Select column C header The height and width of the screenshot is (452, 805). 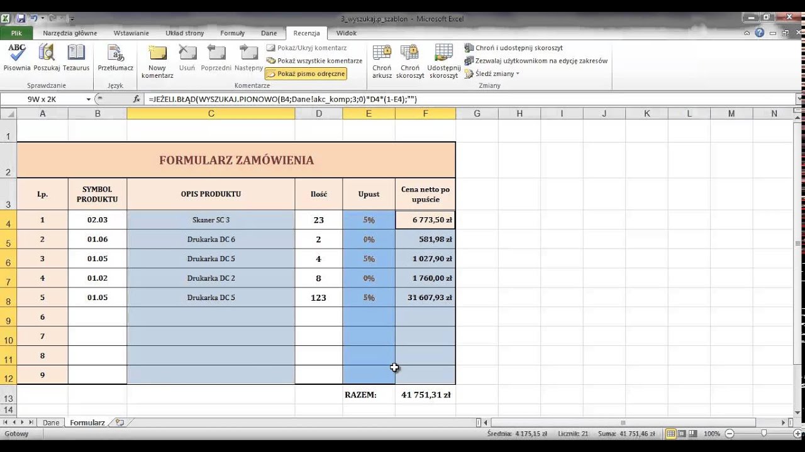click(x=211, y=114)
